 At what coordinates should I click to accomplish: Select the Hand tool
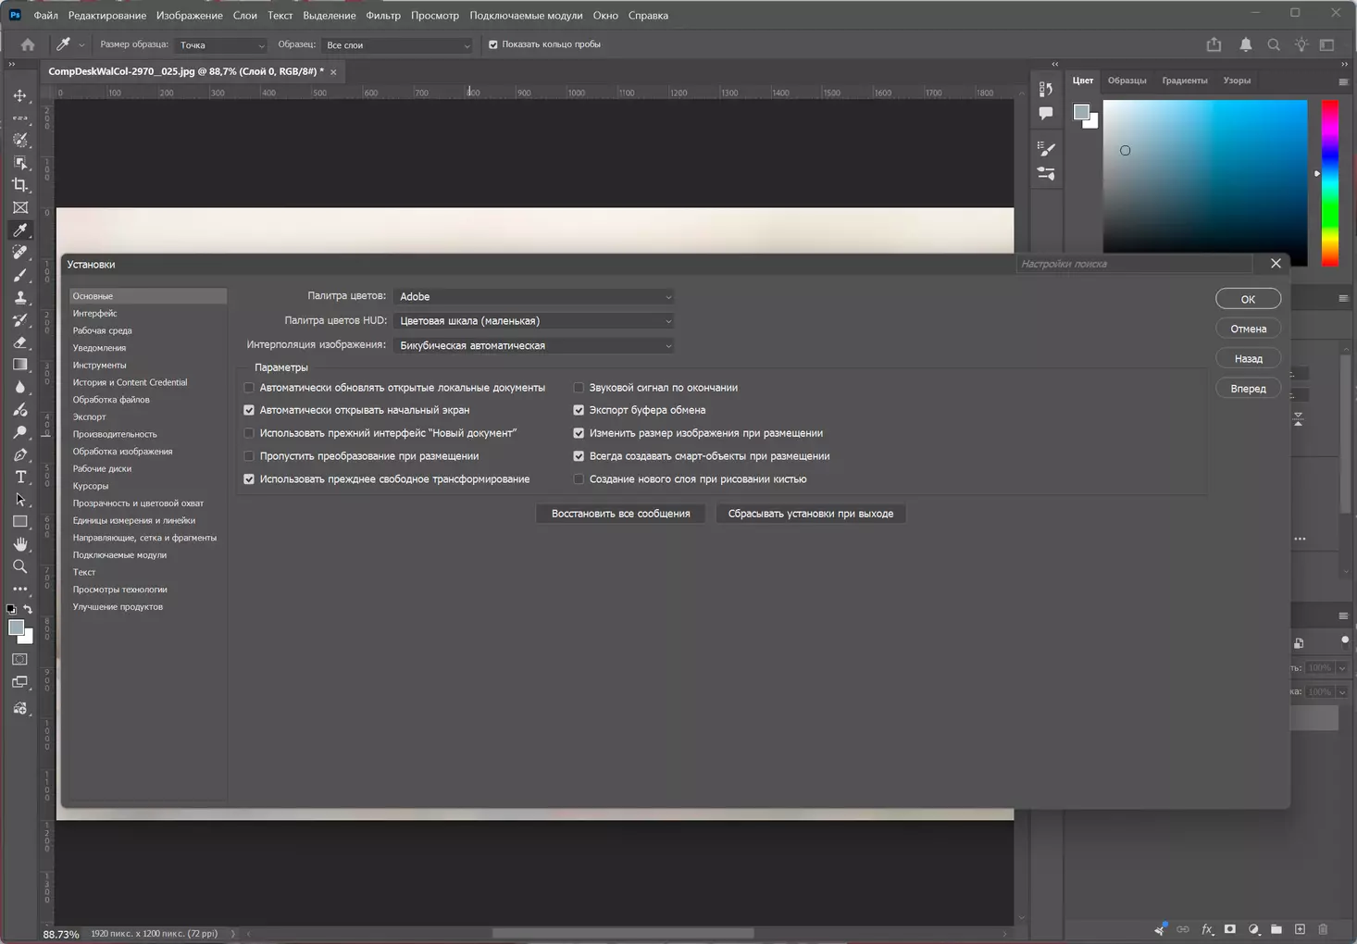(20, 544)
